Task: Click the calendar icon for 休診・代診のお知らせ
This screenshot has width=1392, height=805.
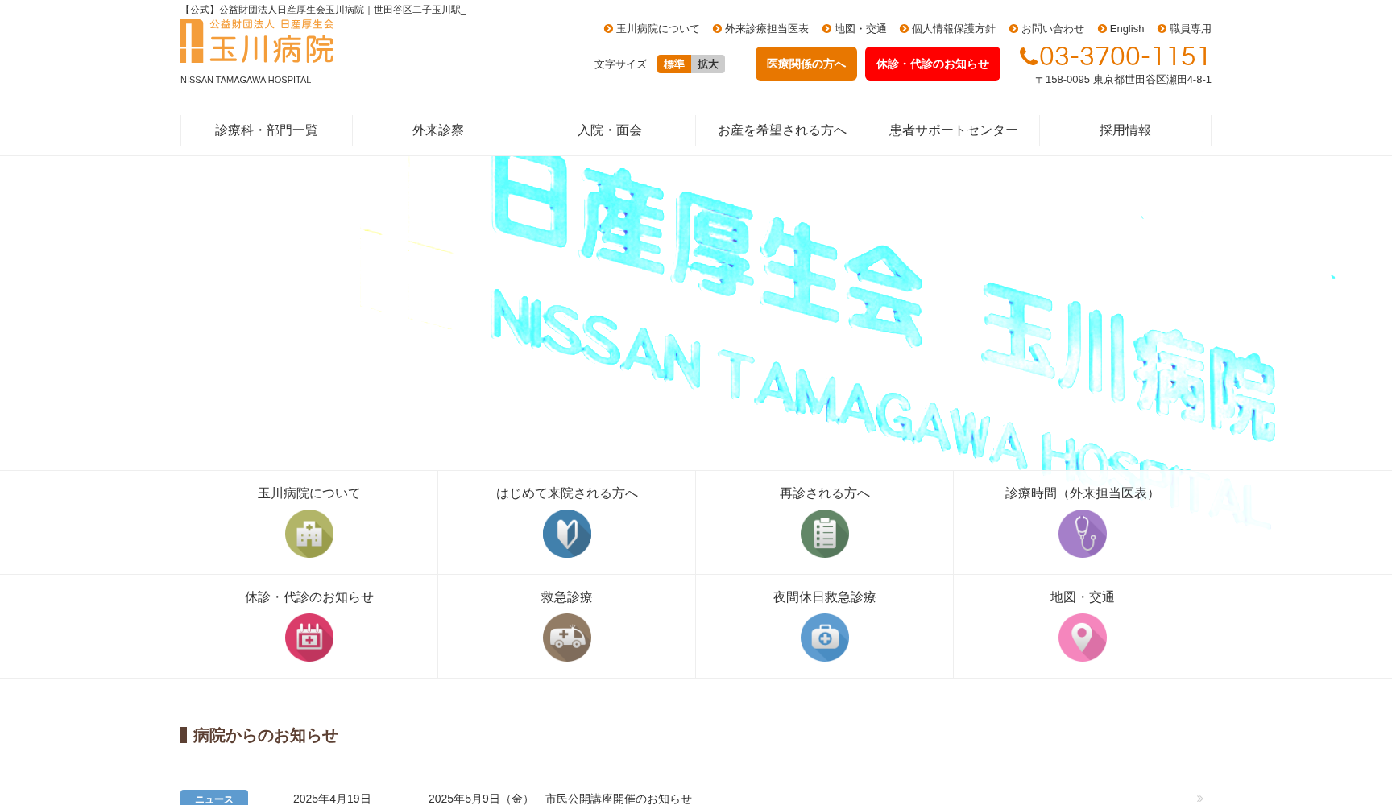Action: [x=309, y=638]
